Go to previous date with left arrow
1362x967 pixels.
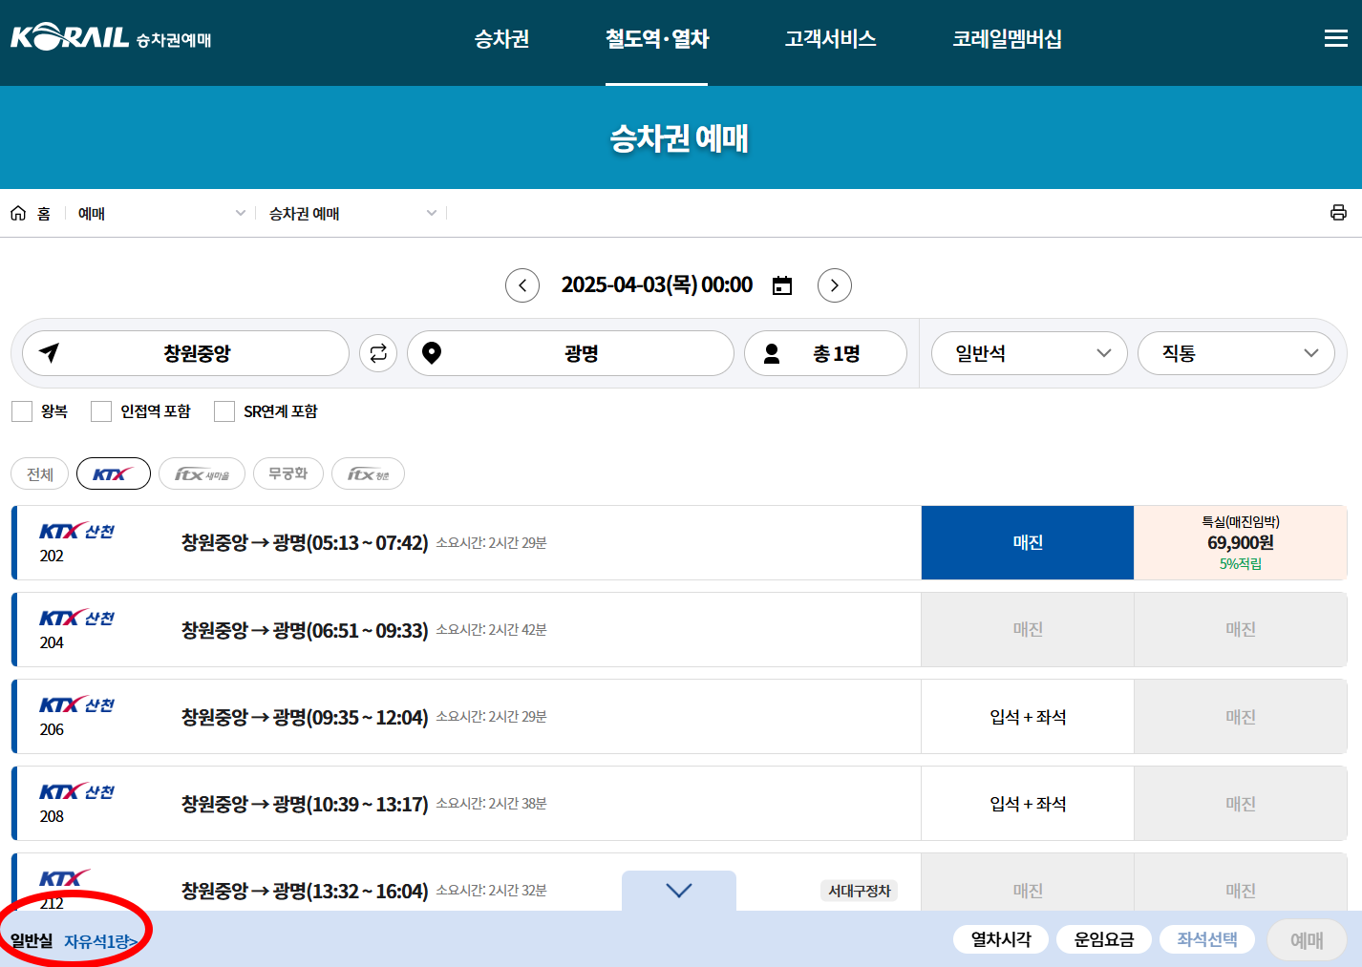522,285
